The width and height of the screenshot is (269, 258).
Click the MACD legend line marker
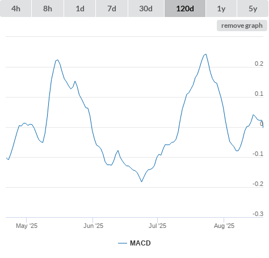click(x=123, y=243)
